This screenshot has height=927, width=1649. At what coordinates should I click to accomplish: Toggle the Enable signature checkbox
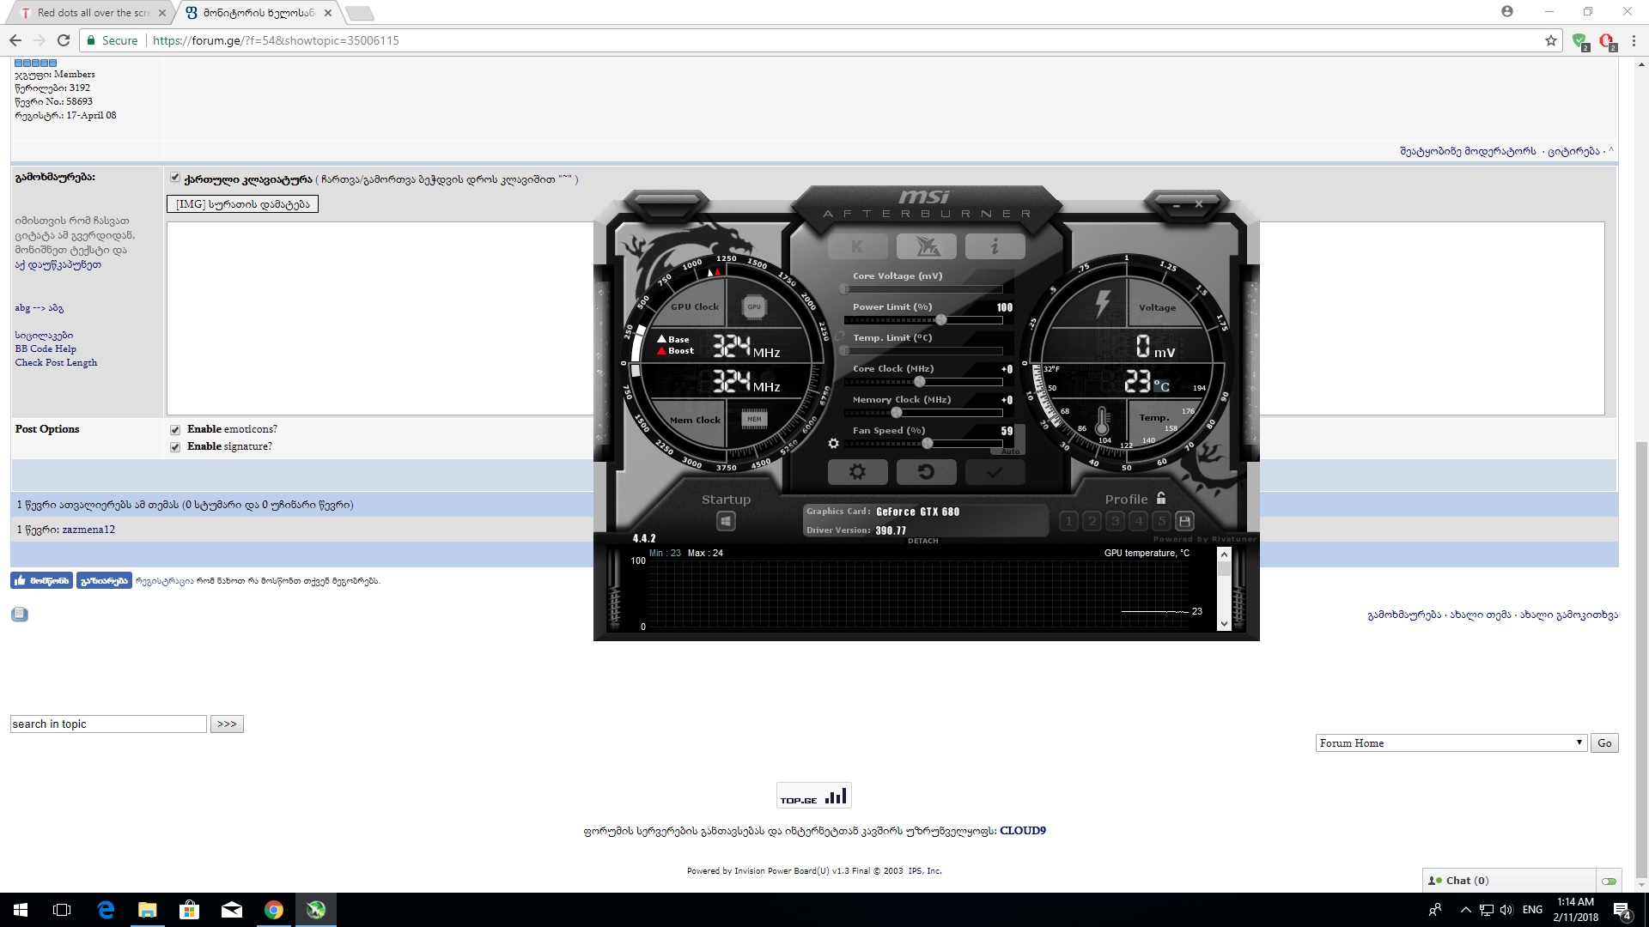tap(175, 447)
